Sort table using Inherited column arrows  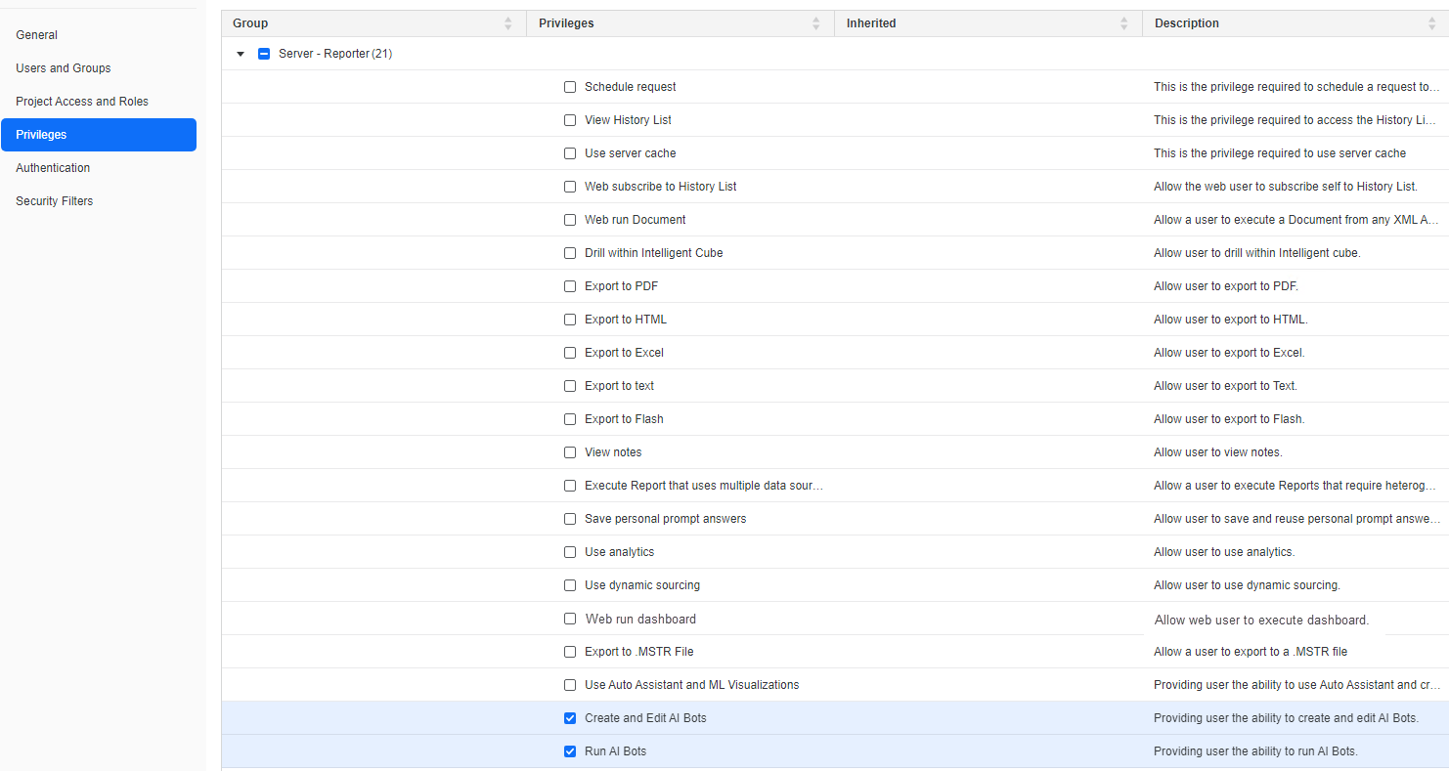tap(1123, 23)
